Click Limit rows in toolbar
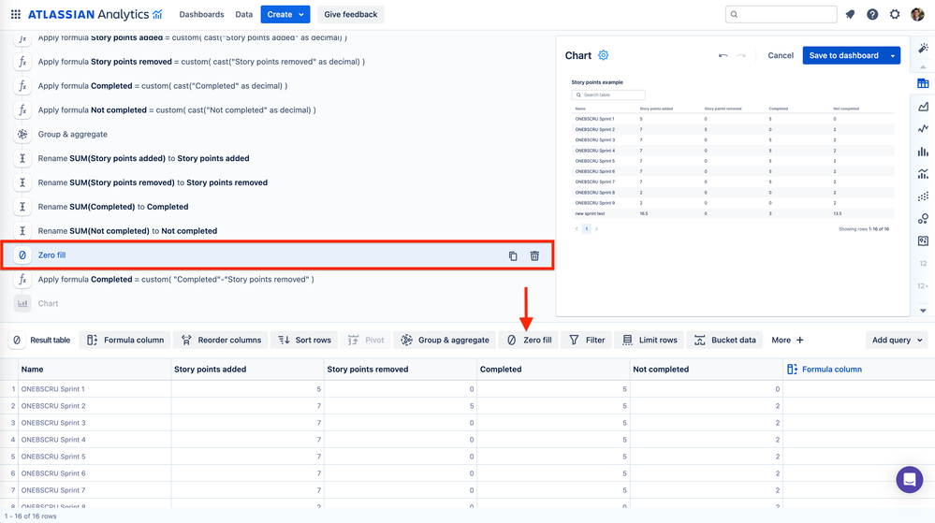 (x=650, y=340)
